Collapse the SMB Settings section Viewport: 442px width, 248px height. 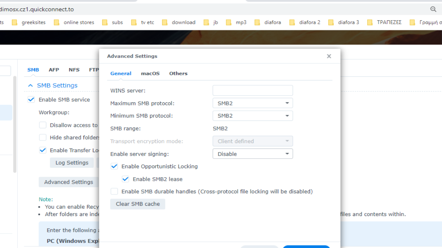pyautogui.click(x=30, y=86)
